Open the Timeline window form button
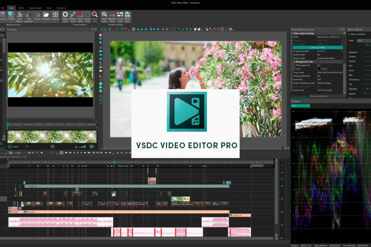 [x=11, y=16]
